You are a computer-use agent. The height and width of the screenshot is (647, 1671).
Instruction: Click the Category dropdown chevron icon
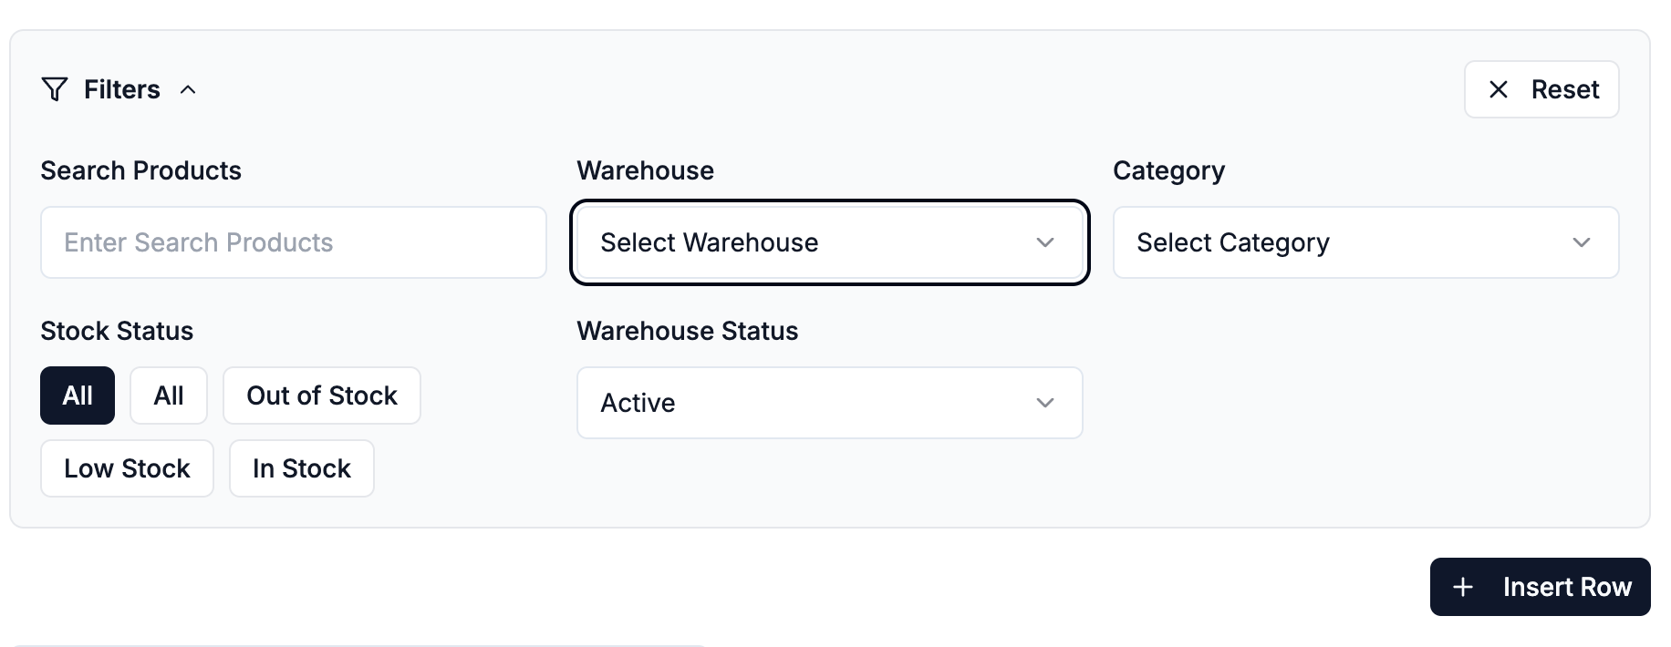[x=1582, y=242]
